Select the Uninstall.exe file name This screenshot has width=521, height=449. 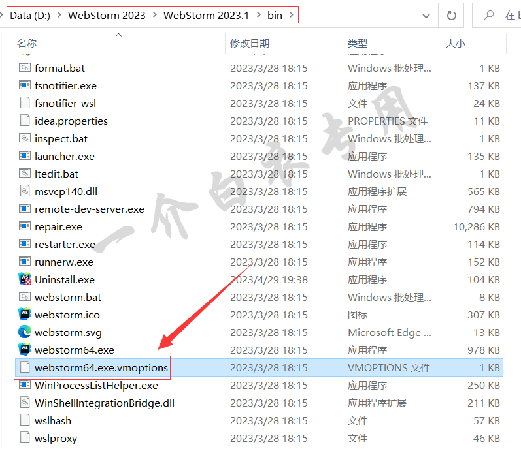65,279
